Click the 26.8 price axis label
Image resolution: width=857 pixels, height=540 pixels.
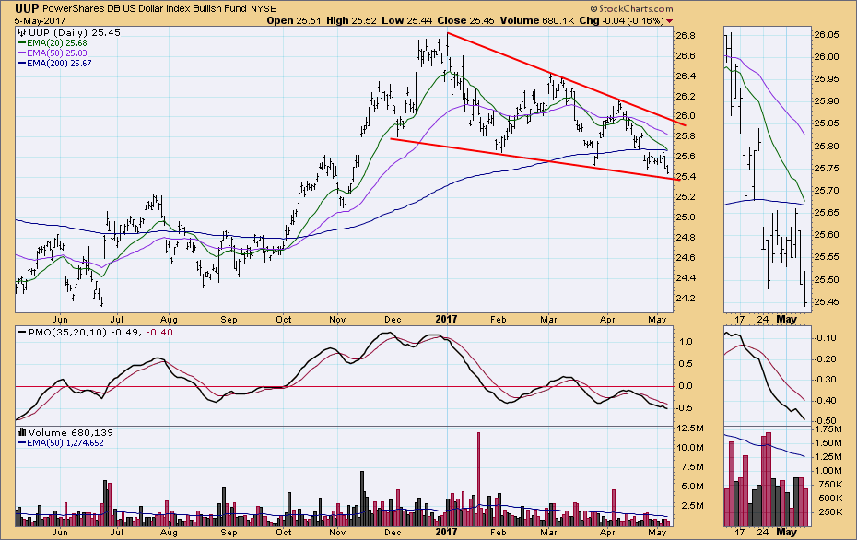click(686, 36)
